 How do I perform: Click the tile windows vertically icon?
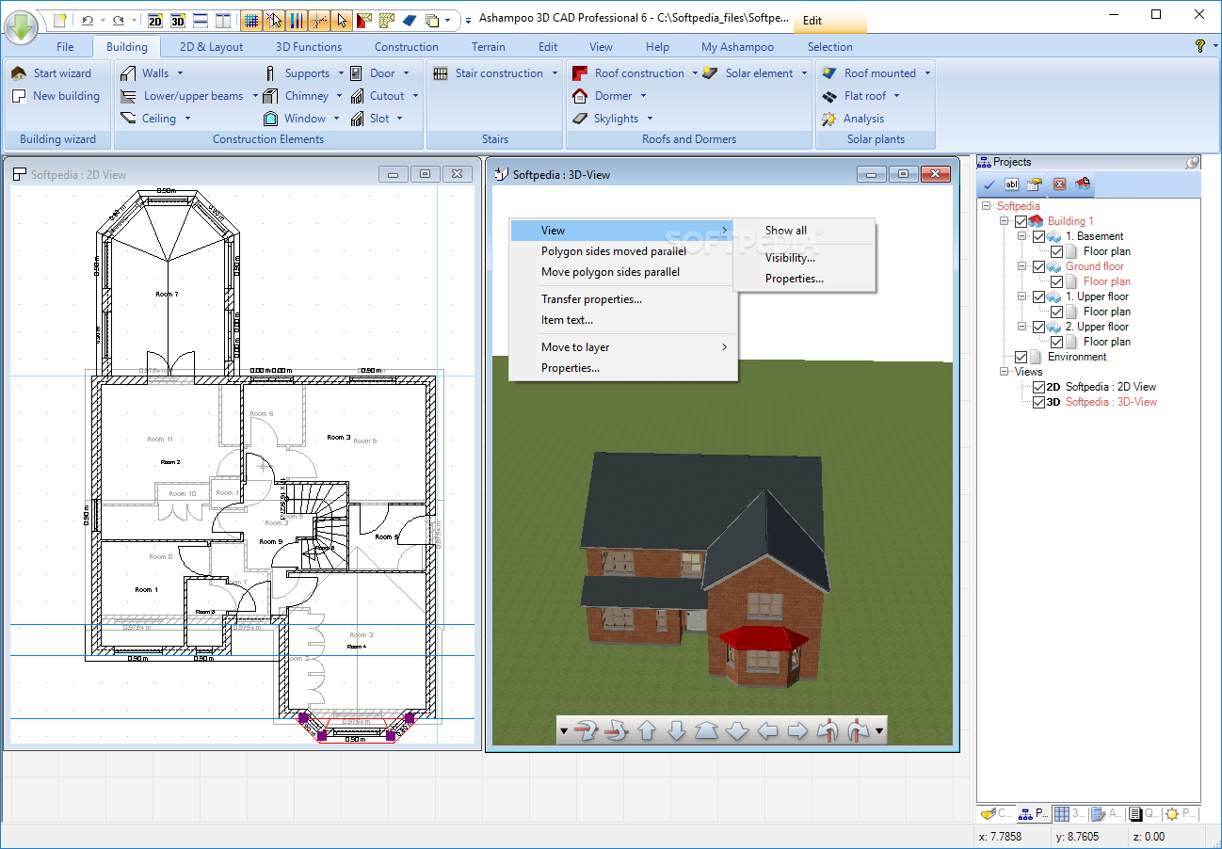pyautogui.click(x=222, y=20)
